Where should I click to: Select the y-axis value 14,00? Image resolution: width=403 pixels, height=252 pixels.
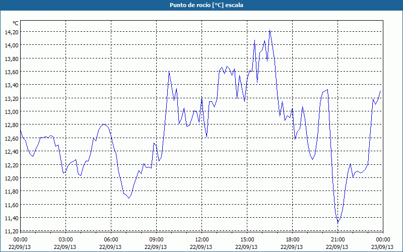click(11, 45)
